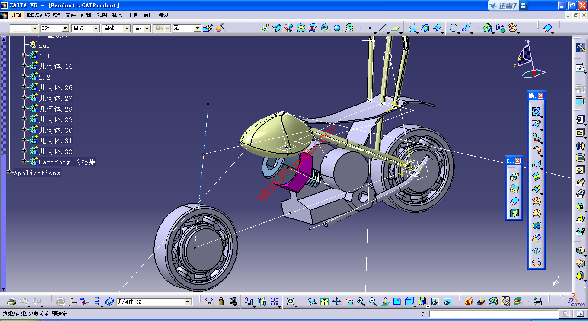Click the Create Multi-View icon
Screen dimensions: 588x321
[x=397, y=302]
